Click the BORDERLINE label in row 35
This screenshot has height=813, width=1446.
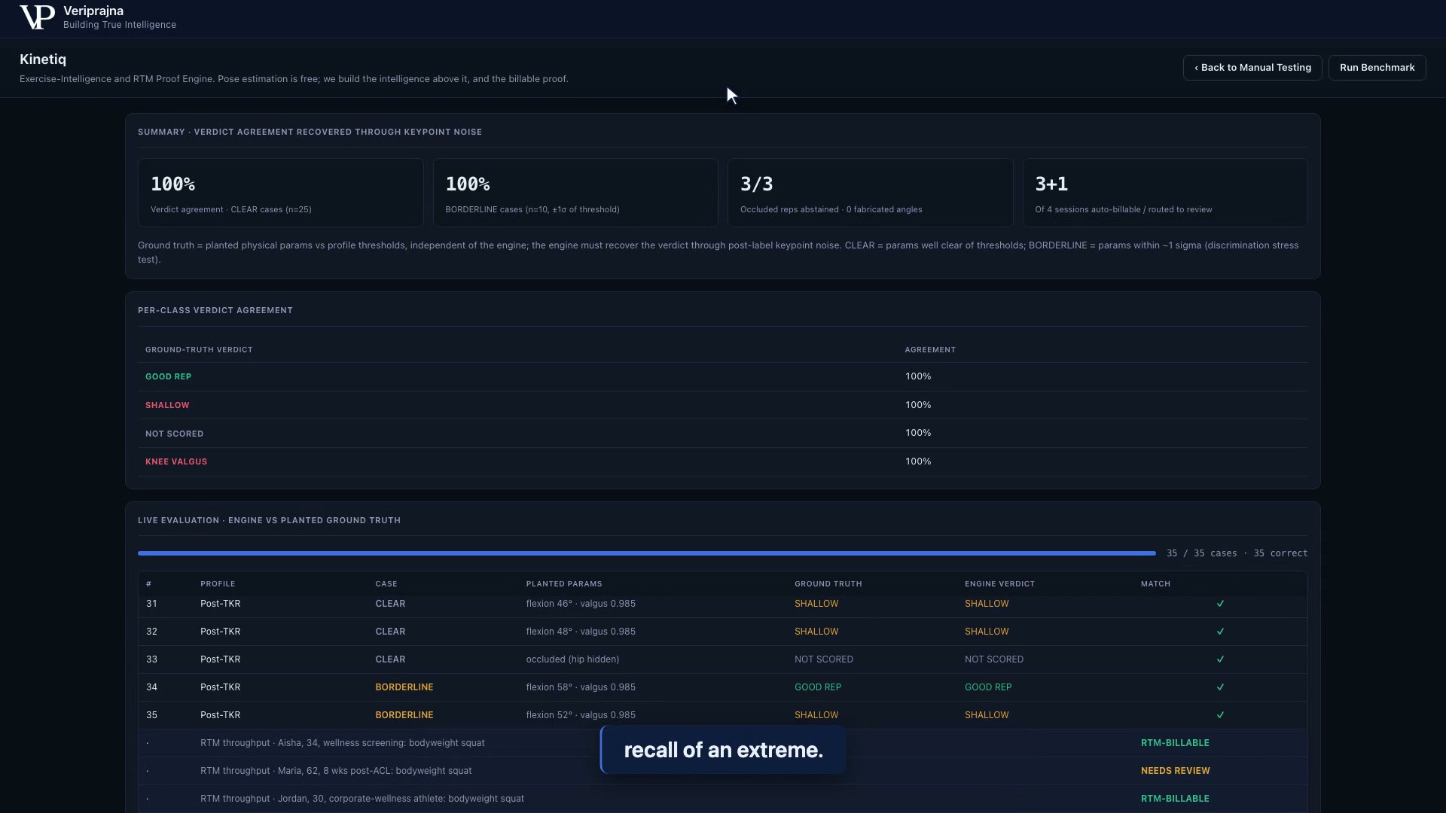tap(404, 715)
